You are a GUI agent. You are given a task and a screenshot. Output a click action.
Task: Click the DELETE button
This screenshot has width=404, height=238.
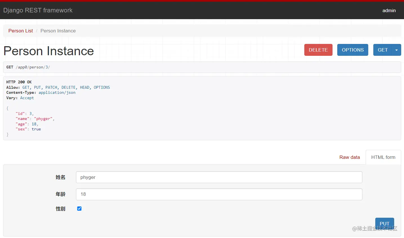pos(318,50)
